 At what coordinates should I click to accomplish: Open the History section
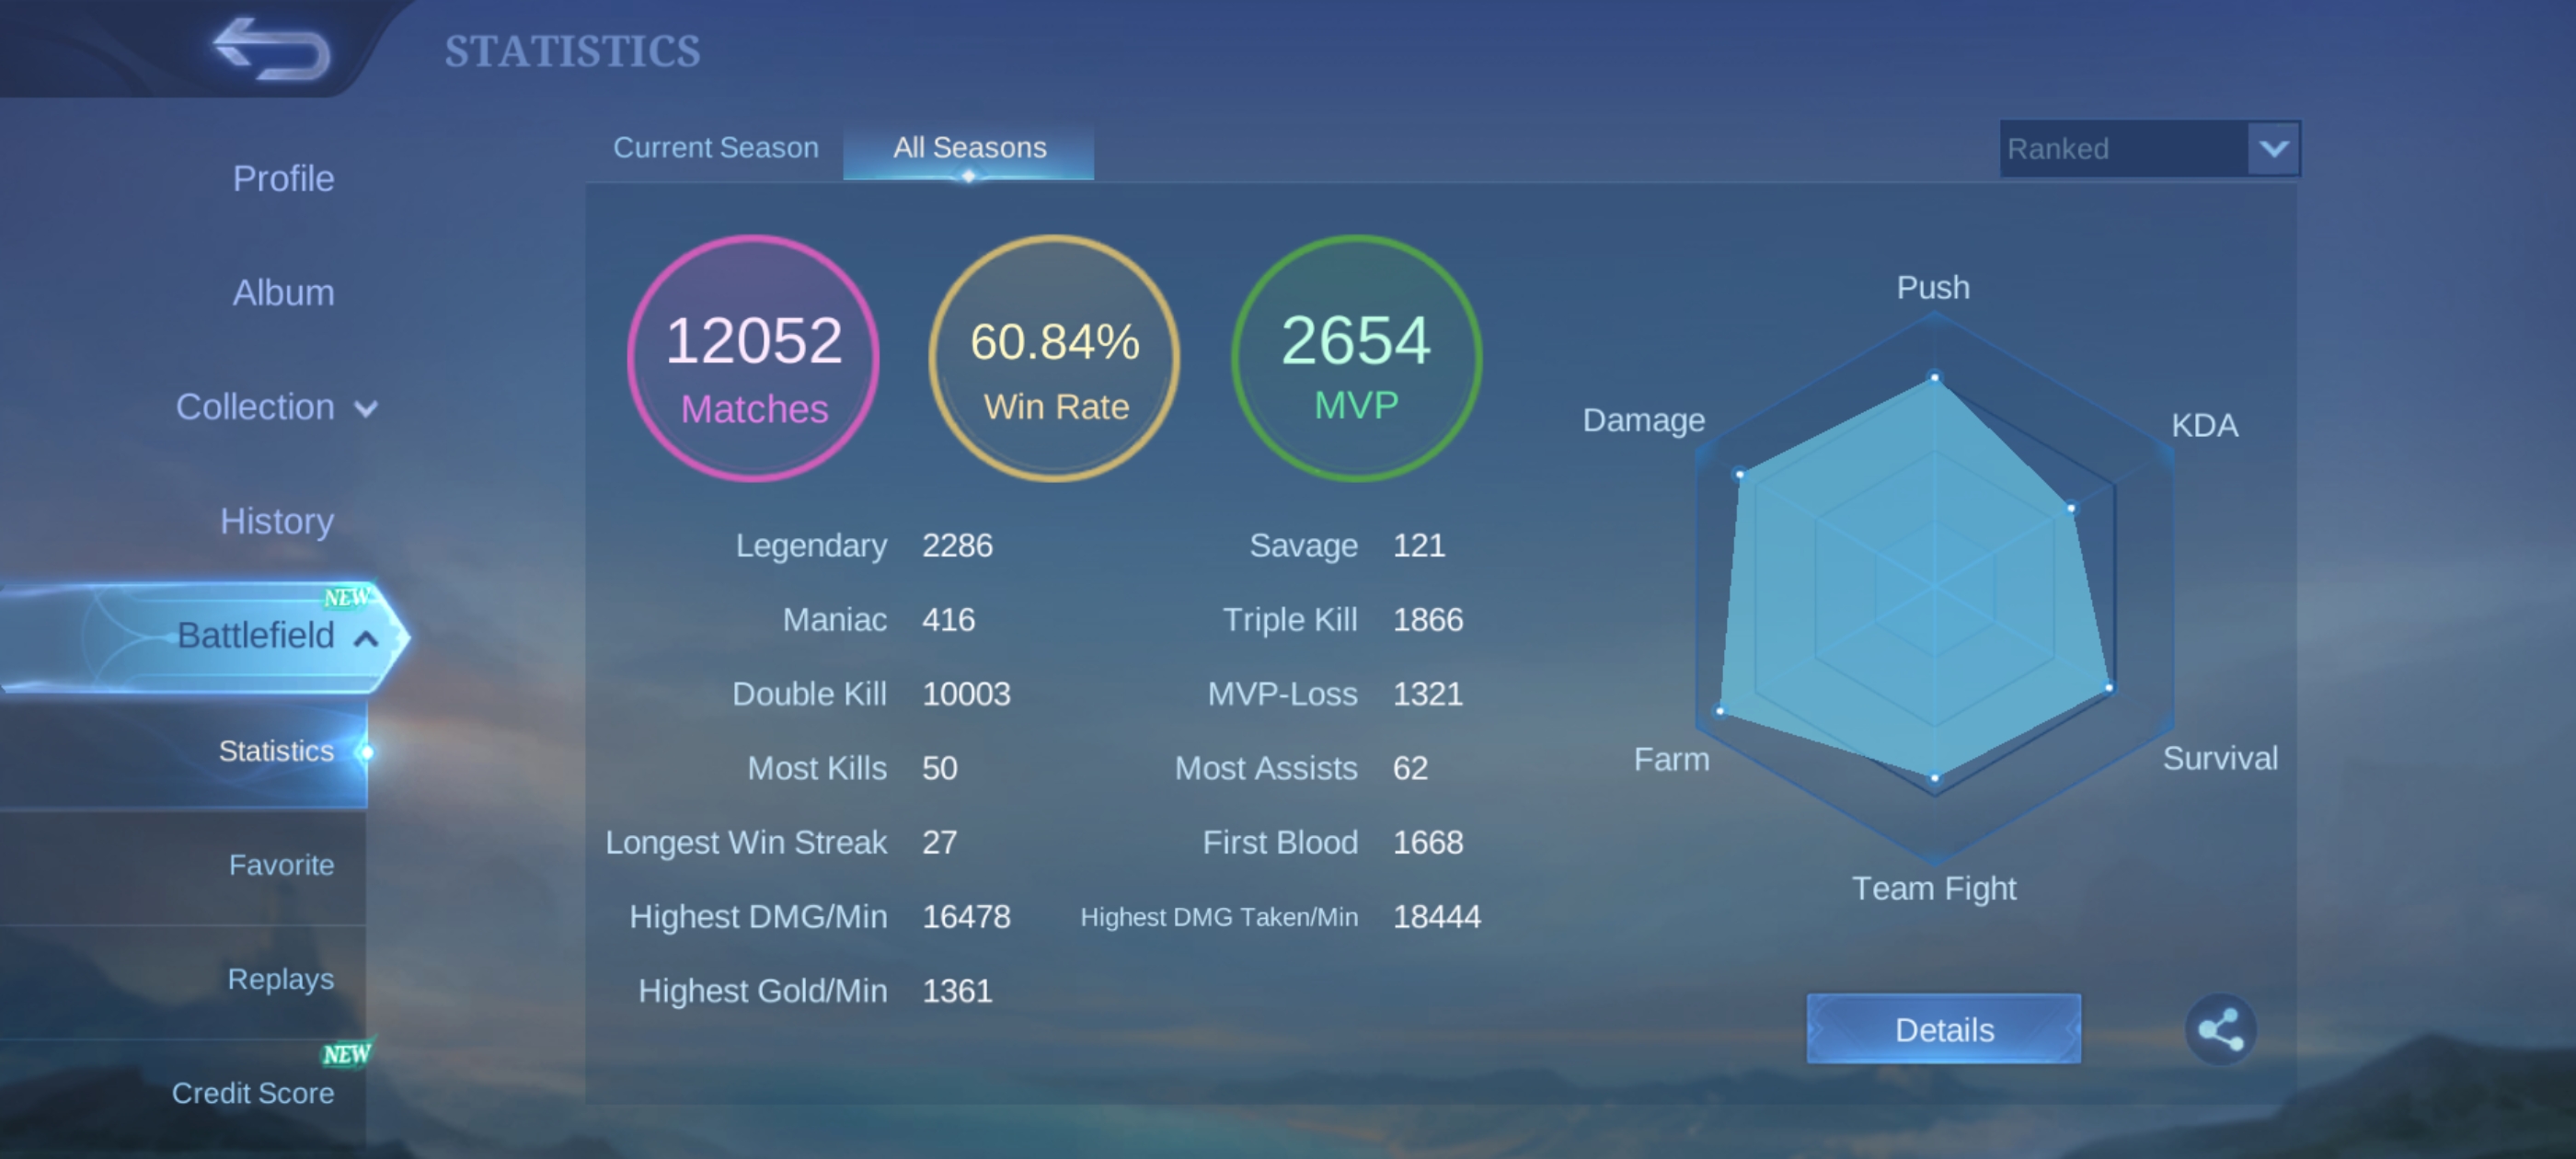coord(276,521)
